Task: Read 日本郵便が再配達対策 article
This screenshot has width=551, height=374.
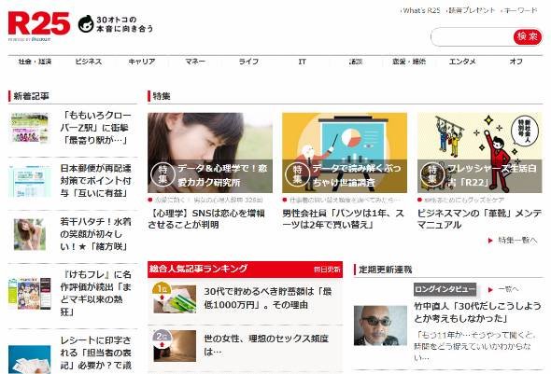Action: point(95,181)
